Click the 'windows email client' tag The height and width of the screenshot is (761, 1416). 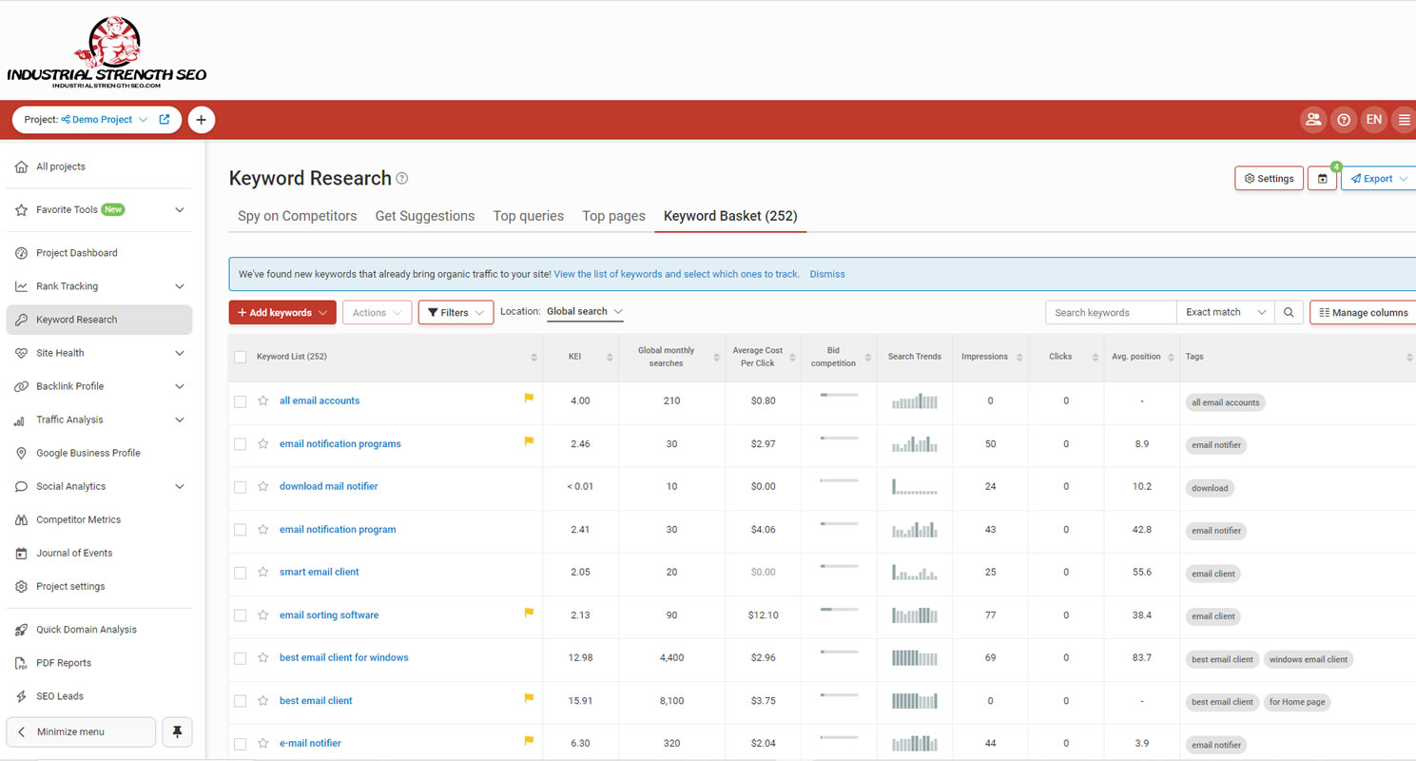pos(1309,659)
